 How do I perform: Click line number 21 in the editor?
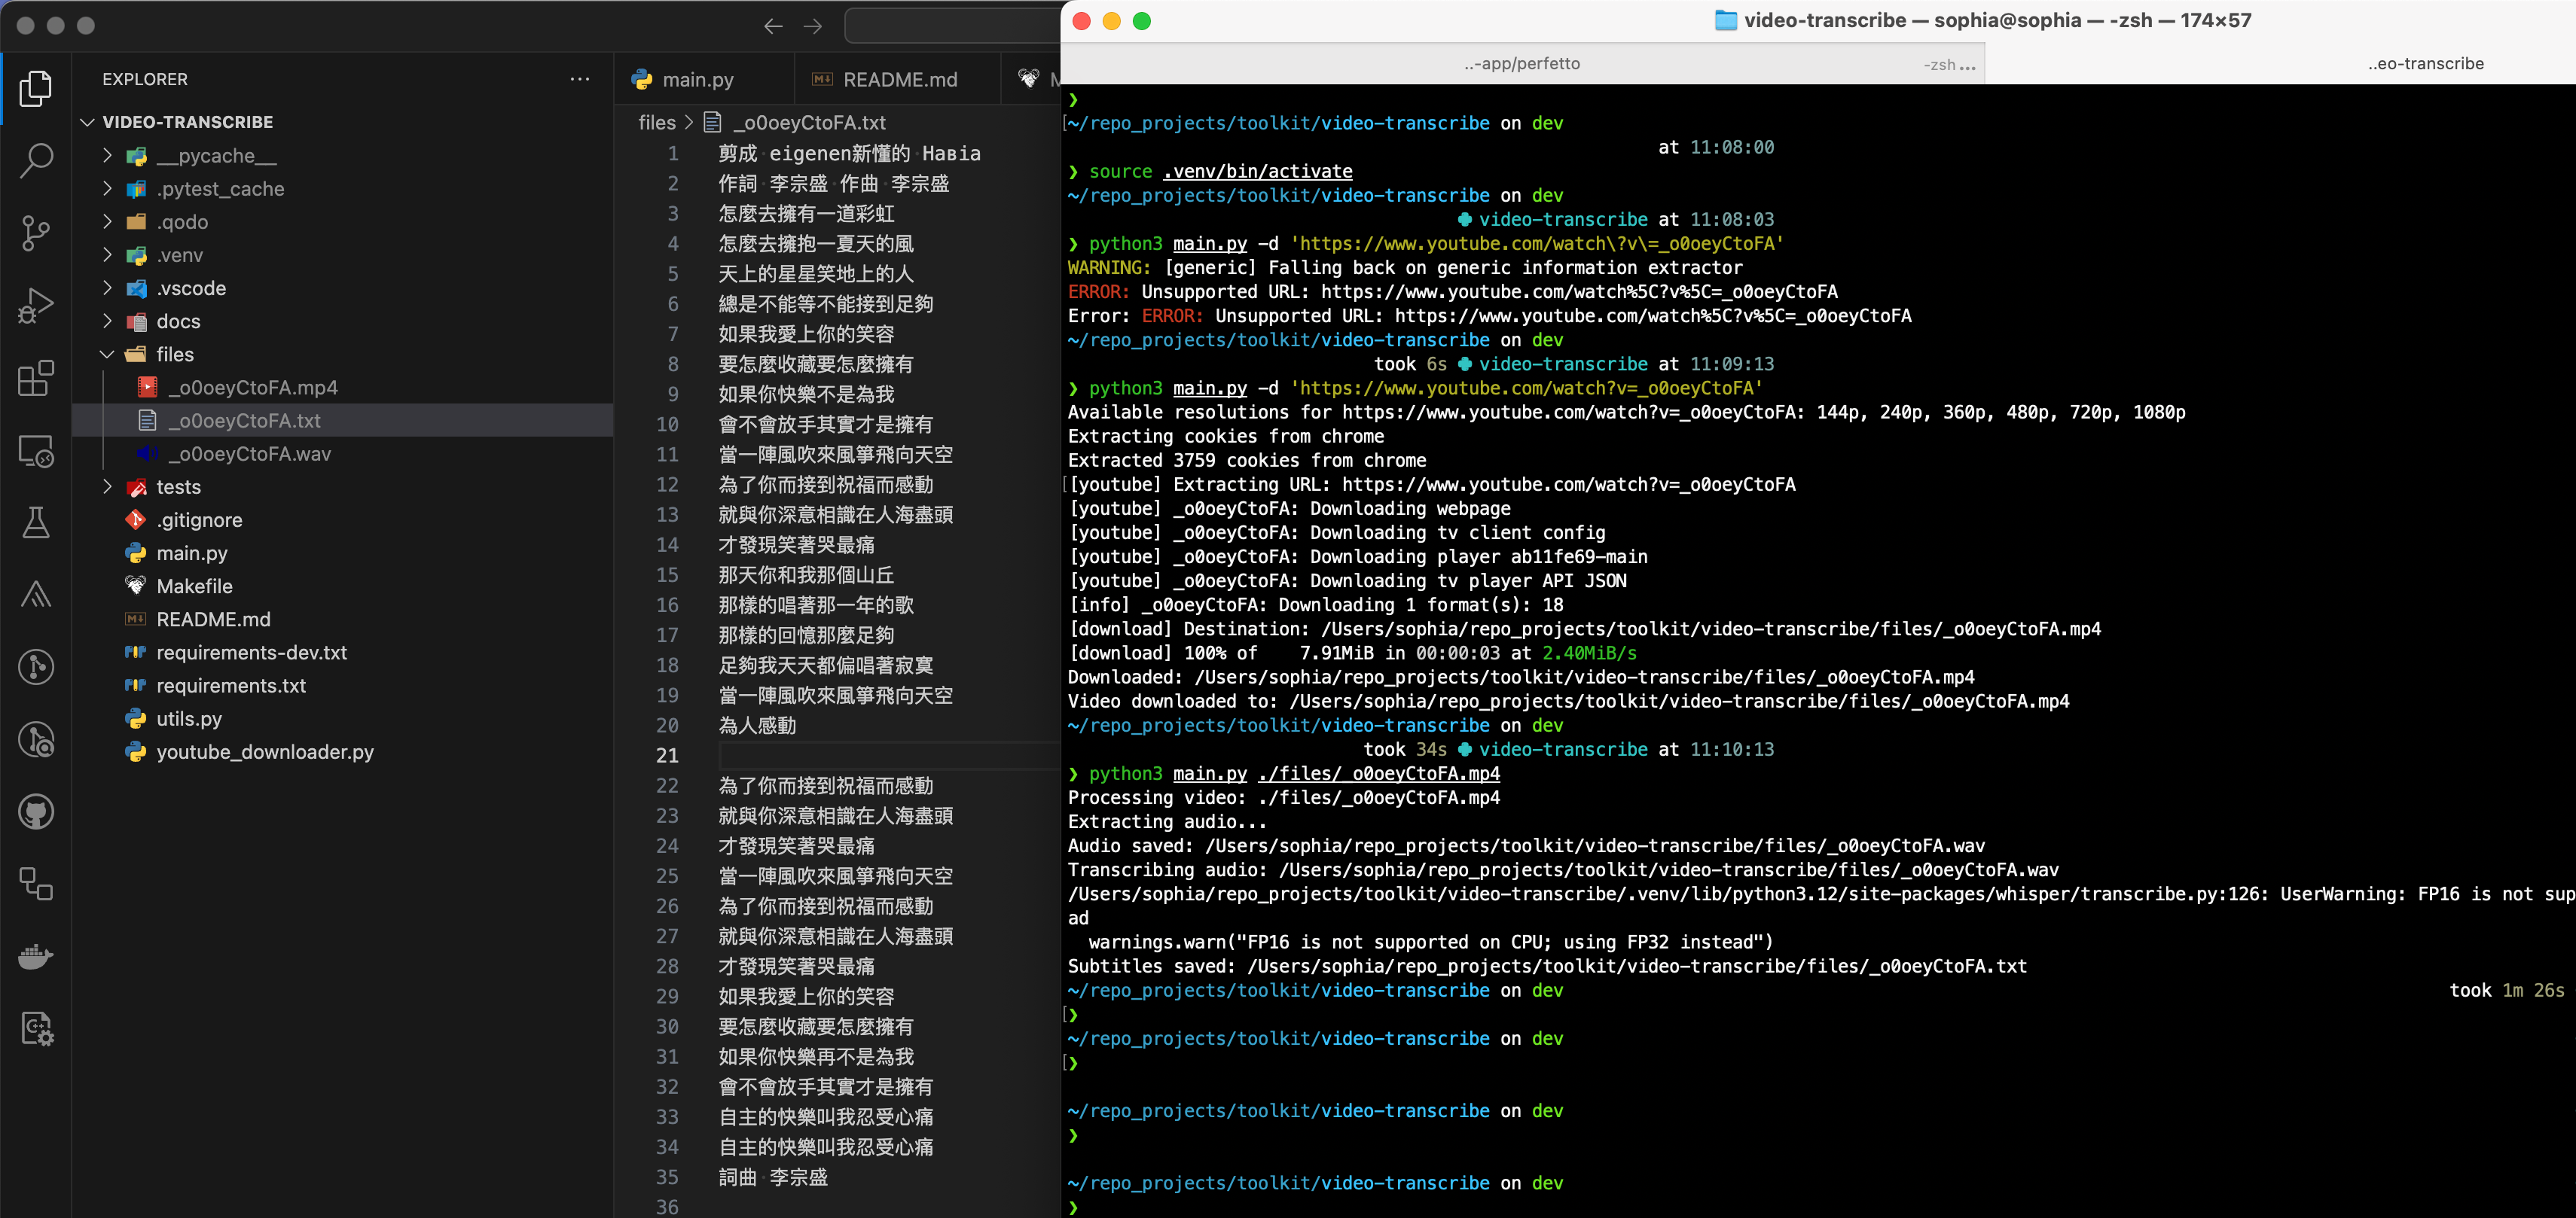coord(667,755)
